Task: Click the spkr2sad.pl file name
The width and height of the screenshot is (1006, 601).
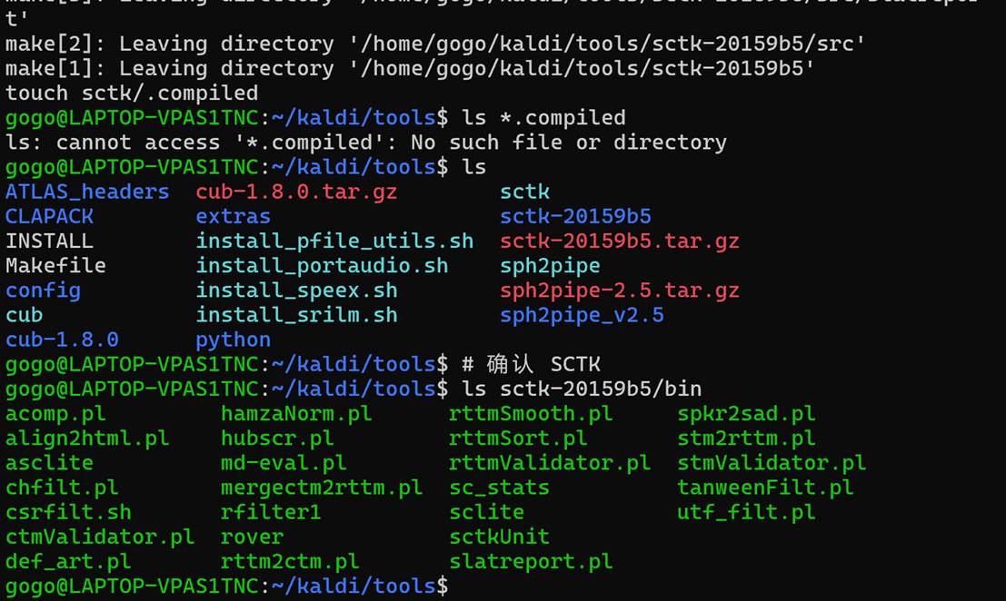Action: tap(747, 413)
